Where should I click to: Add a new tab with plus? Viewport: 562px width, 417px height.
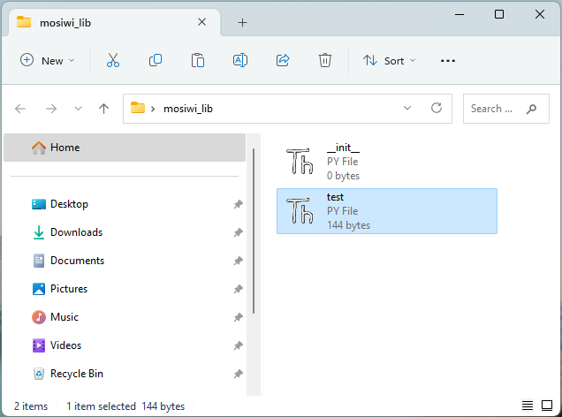coord(243,23)
